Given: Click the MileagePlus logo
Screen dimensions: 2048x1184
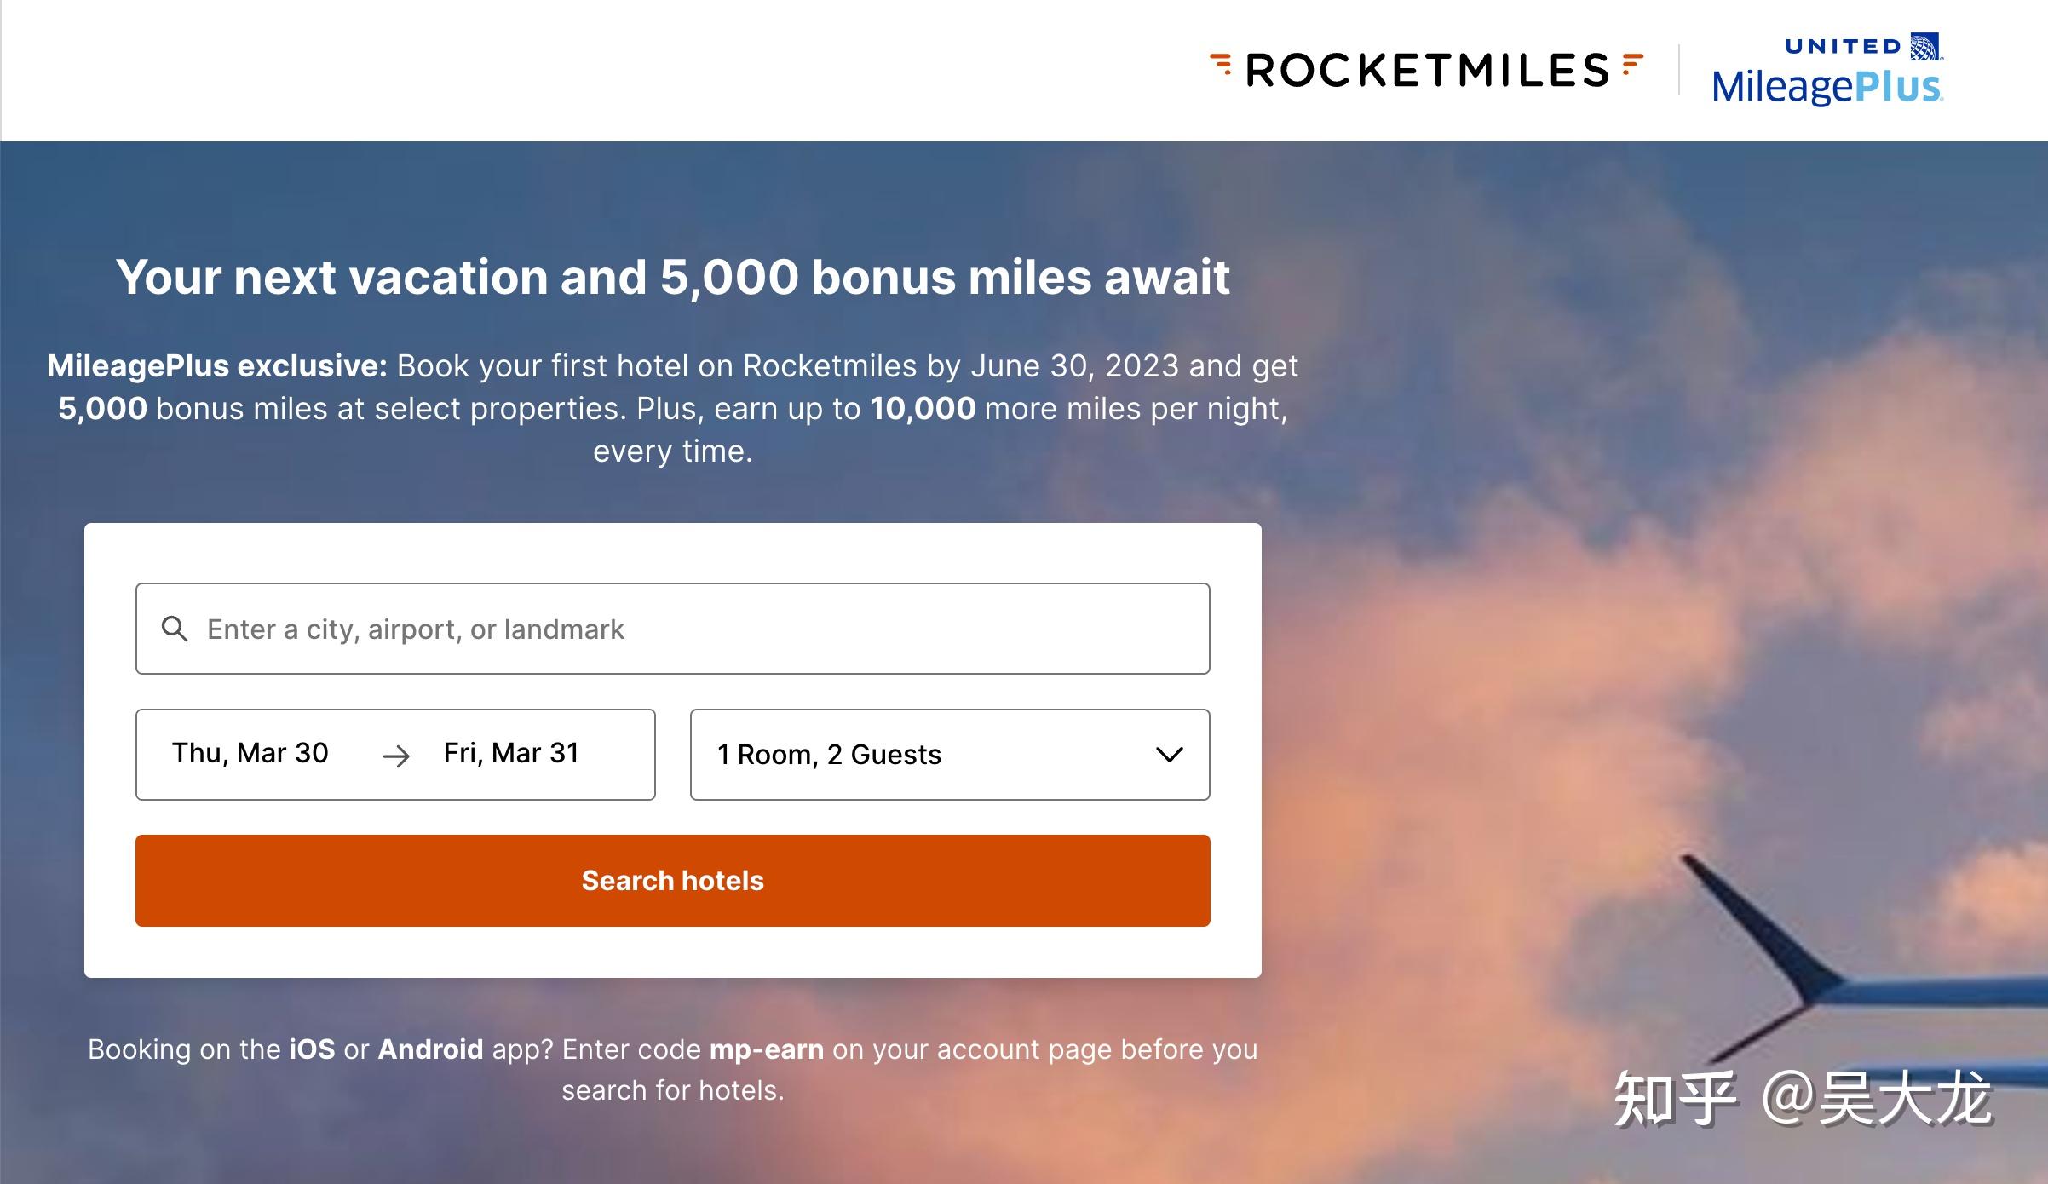Looking at the screenshot, I should coord(1826,88).
